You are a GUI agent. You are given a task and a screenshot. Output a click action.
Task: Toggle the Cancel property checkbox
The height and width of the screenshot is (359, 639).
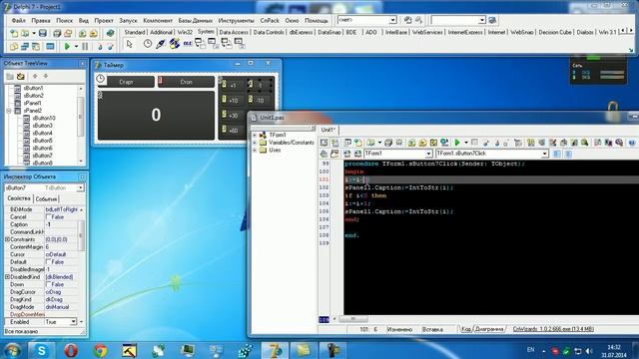pos(49,217)
